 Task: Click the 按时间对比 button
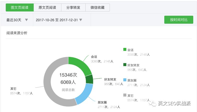[179, 20]
